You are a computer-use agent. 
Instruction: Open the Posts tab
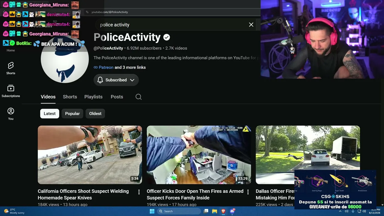117,97
